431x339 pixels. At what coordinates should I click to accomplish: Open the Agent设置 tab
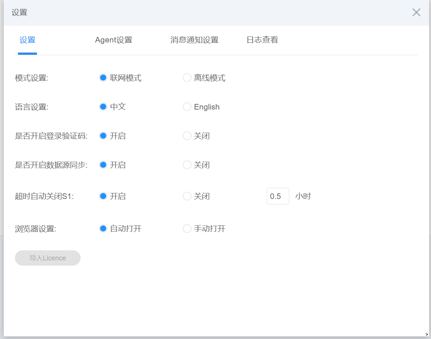[113, 40]
